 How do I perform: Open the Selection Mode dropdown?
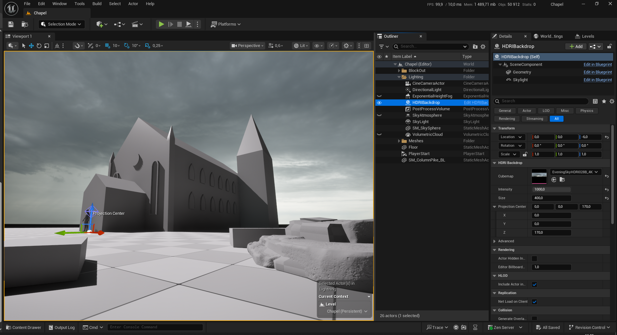pyautogui.click(x=62, y=24)
